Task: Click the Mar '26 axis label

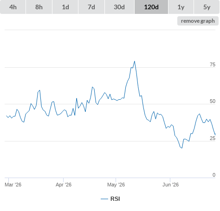Action: tap(13, 185)
